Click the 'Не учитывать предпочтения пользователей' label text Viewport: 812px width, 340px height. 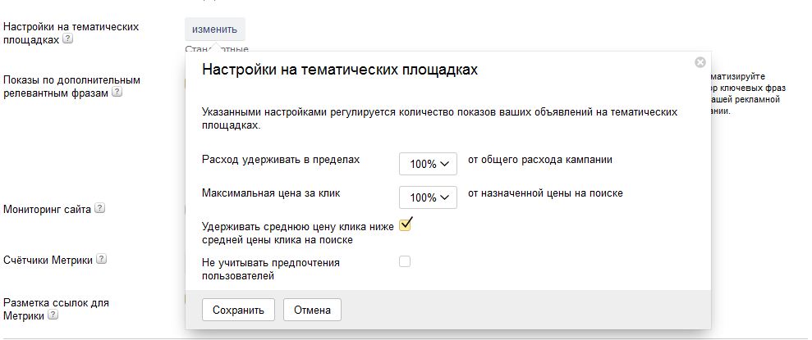270,263
